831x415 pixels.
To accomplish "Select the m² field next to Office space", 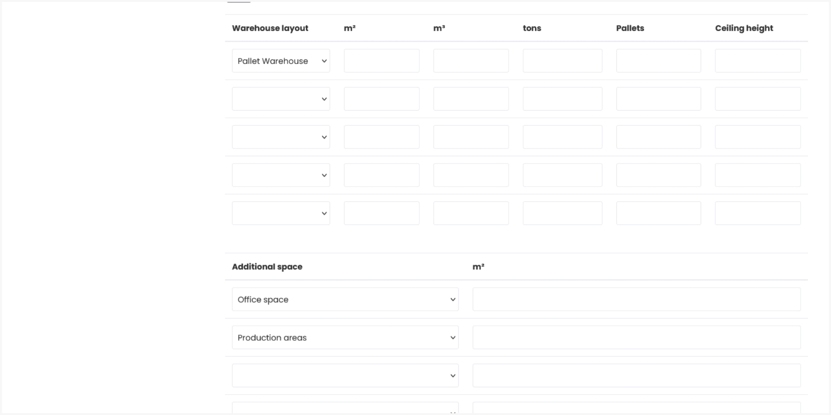I will coord(636,299).
